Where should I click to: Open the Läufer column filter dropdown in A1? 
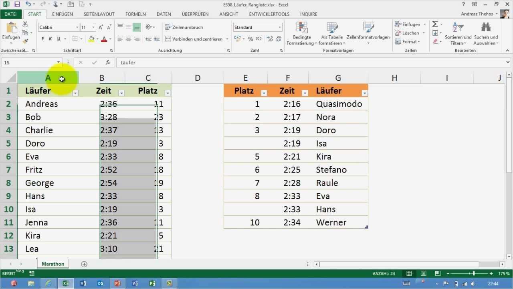[x=75, y=93]
